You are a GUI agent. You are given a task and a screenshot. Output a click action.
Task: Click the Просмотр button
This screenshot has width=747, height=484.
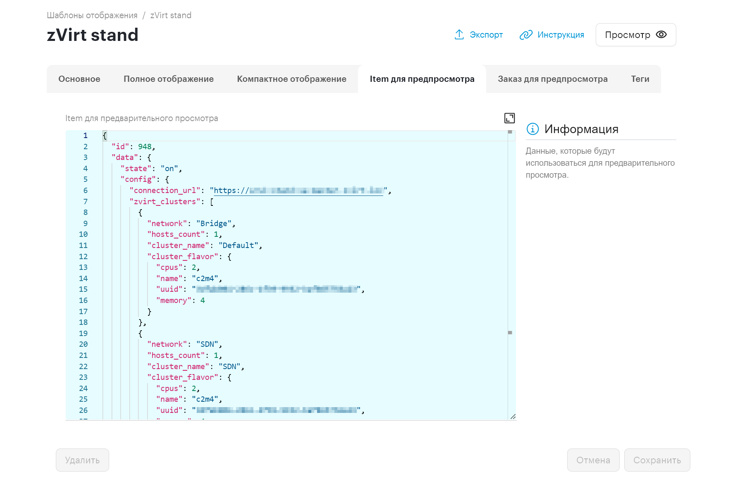point(635,35)
